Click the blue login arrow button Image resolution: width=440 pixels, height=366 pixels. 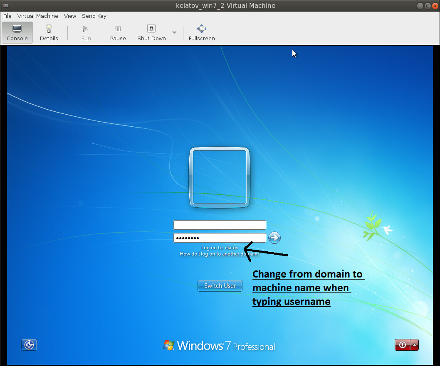[x=274, y=238]
